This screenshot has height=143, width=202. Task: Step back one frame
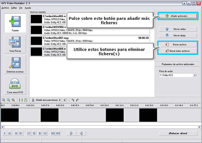click(34, 133)
